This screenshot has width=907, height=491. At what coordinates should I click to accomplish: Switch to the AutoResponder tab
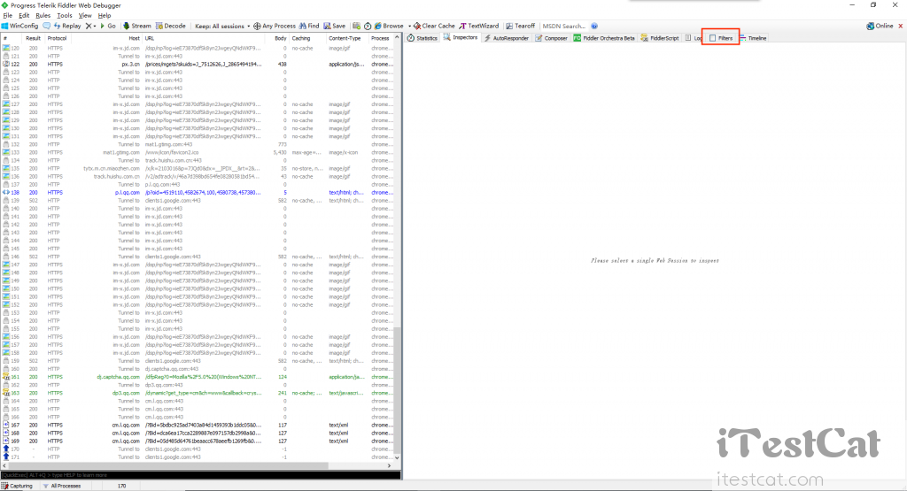(x=510, y=39)
